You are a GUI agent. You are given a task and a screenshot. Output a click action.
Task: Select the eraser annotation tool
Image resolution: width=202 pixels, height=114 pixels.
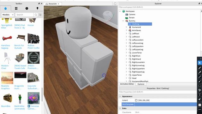[200, 99]
